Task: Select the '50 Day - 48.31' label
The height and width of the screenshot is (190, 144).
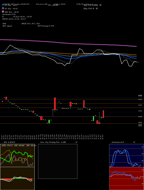Action: click(x=11, y=9)
